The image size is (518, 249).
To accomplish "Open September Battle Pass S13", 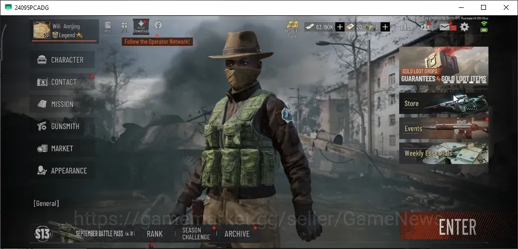I will pos(85,233).
